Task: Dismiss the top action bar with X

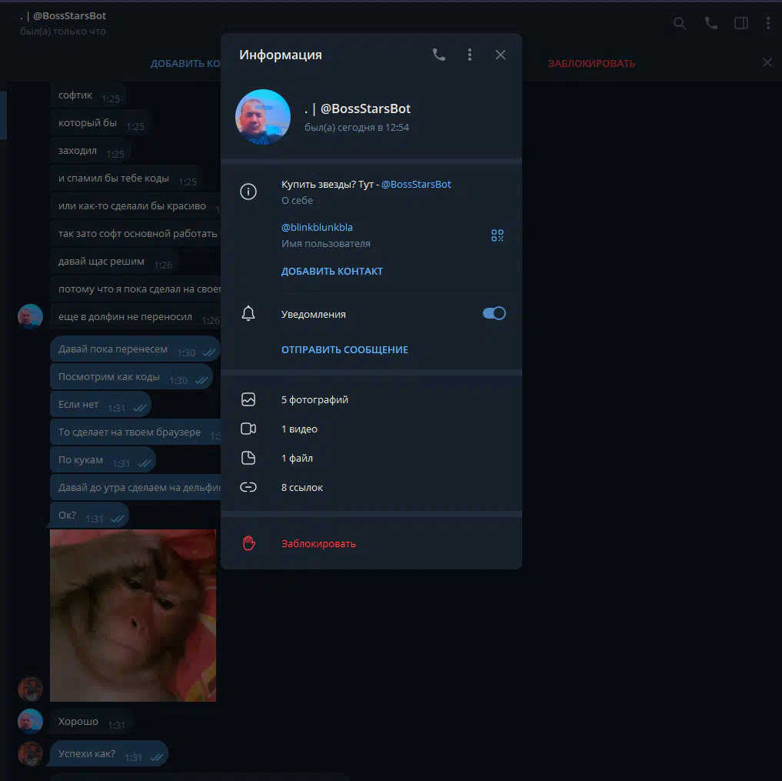Action: click(767, 62)
